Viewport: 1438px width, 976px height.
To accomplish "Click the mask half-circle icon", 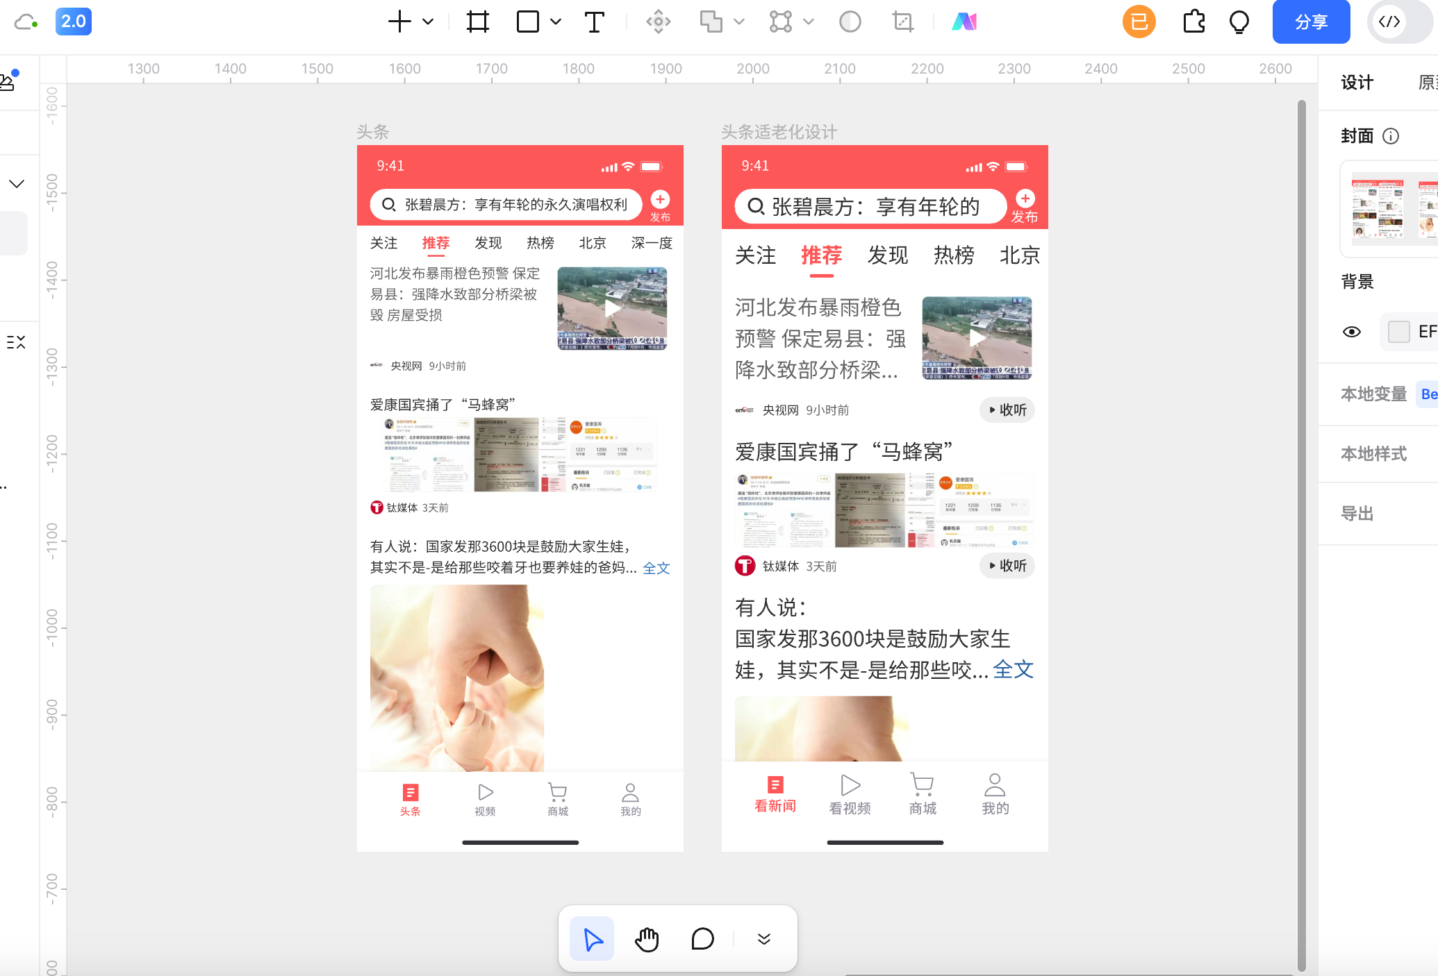I will tap(850, 22).
